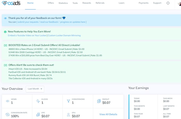Click the Conversions funnel icon
Viewport: 181px width, 119px height.
click(x=68, y=101)
